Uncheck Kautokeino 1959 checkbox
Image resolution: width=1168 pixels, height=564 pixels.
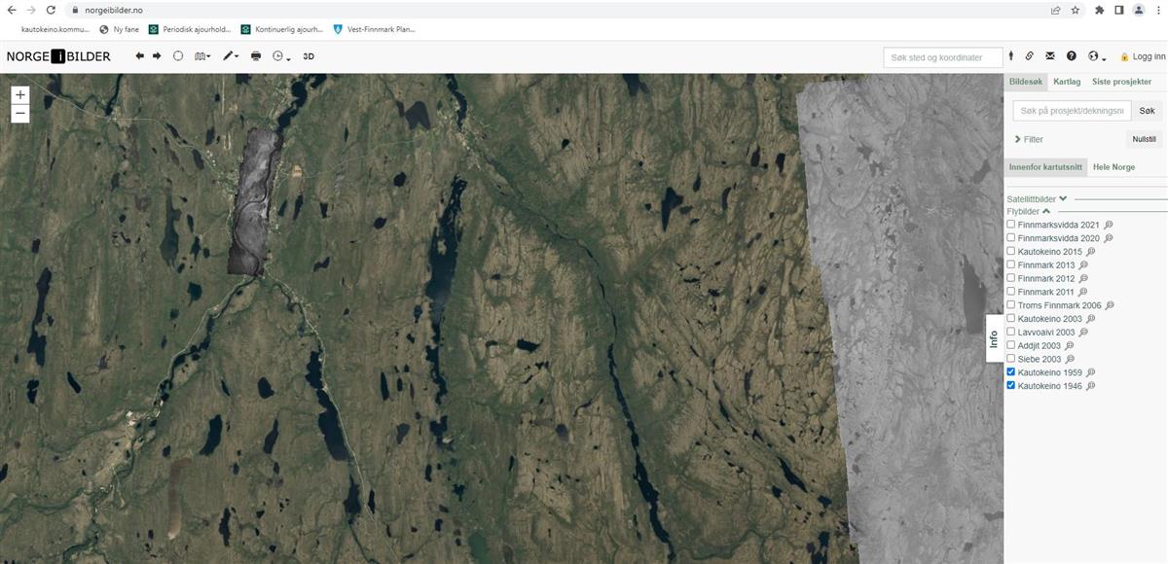point(1010,372)
